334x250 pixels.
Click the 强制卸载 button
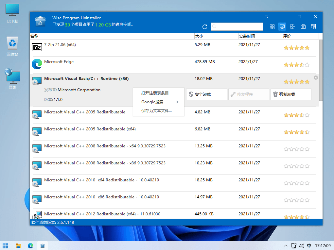click(x=291, y=94)
